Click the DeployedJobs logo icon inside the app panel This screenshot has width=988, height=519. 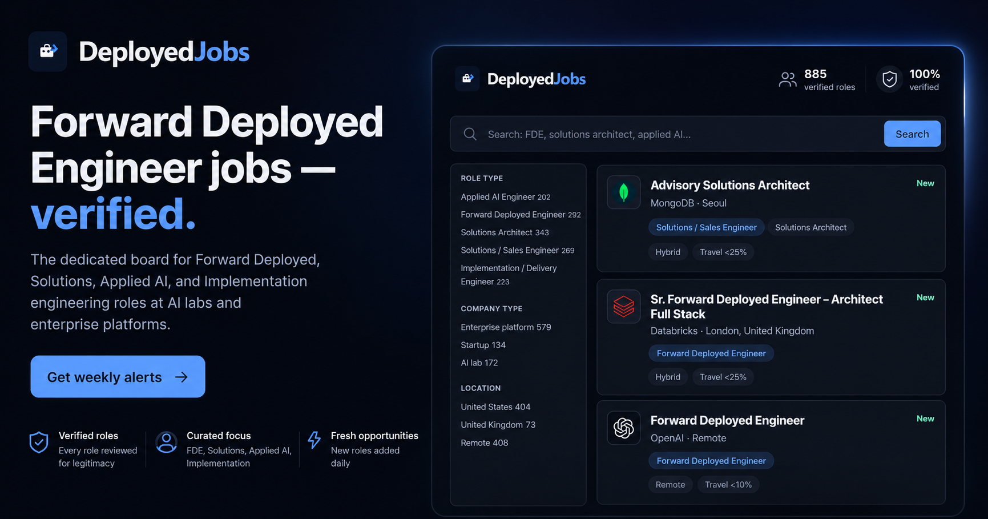click(x=467, y=79)
